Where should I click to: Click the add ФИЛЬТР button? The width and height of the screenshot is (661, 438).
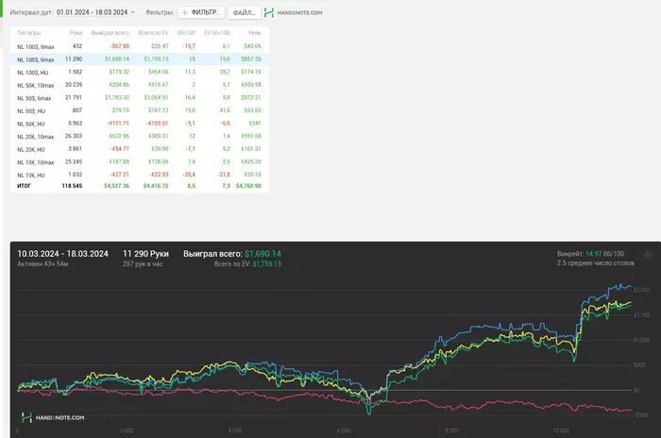pyautogui.click(x=201, y=12)
